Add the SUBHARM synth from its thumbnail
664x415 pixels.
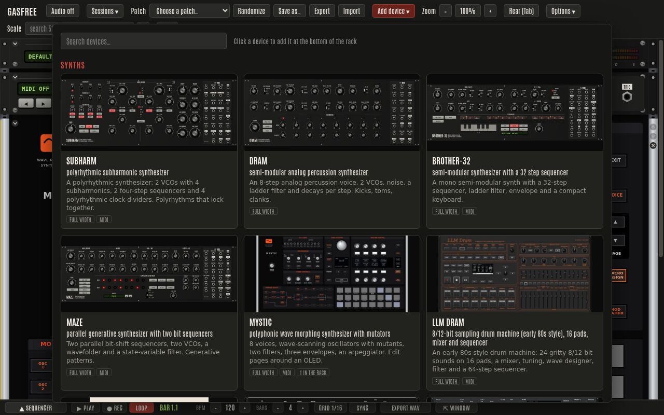coord(149,113)
